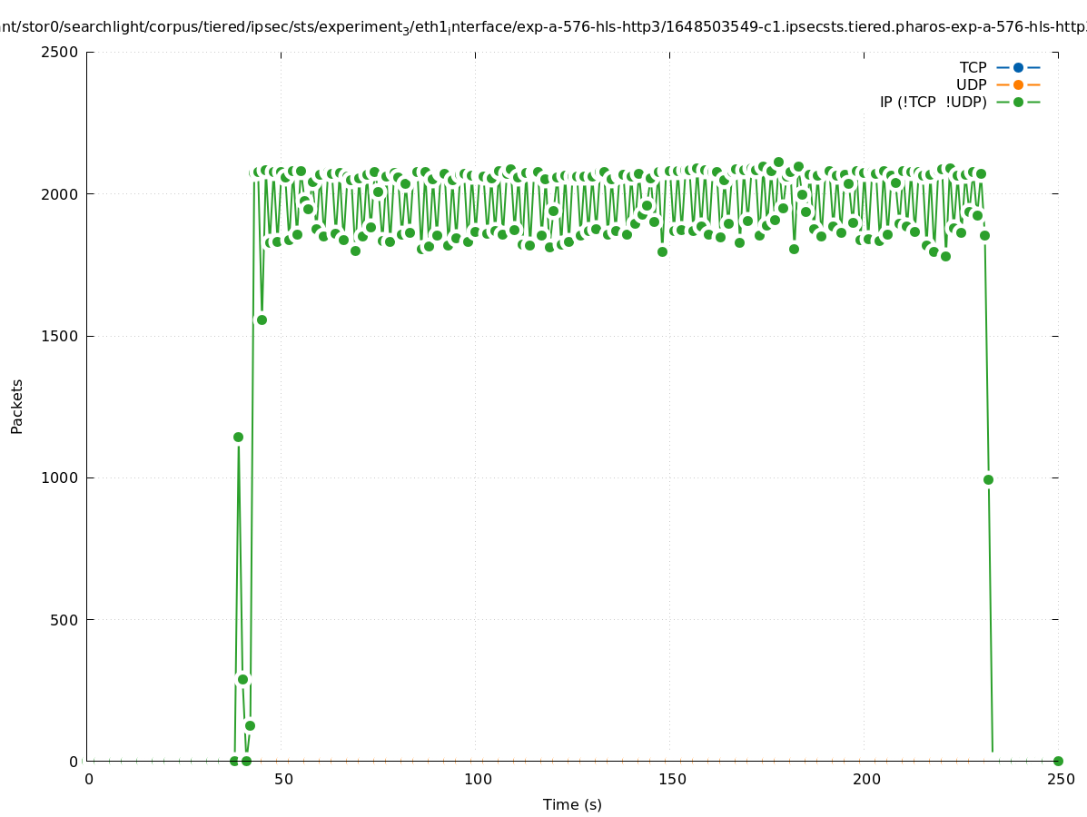Click the 100 x-axis tick label
1087x817 pixels.
click(478, 779)
